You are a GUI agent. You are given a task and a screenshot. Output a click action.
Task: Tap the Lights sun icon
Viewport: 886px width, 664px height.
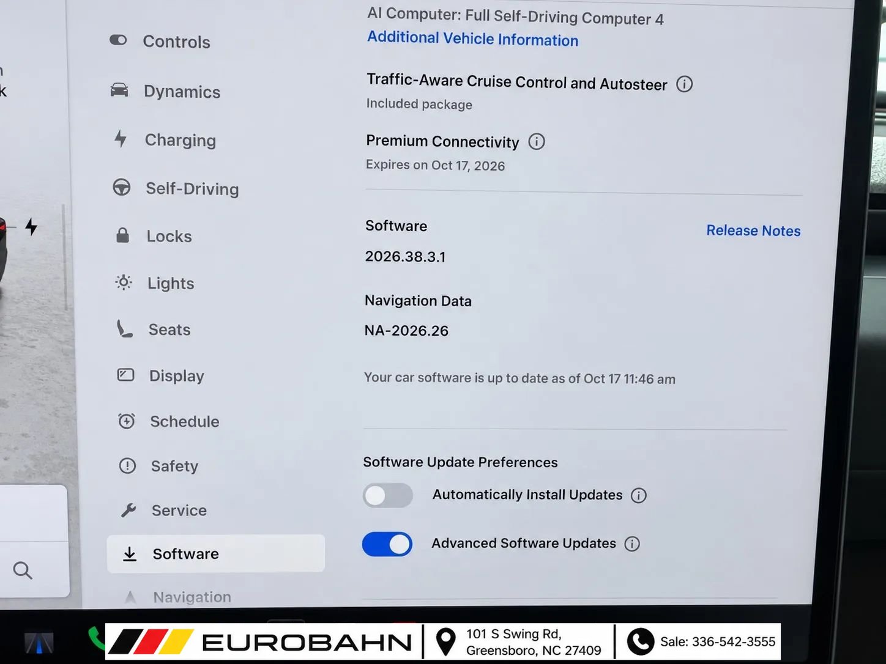[x=124, y=282]
